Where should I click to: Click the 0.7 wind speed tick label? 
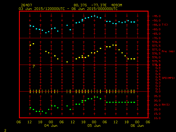click(158, 71)
